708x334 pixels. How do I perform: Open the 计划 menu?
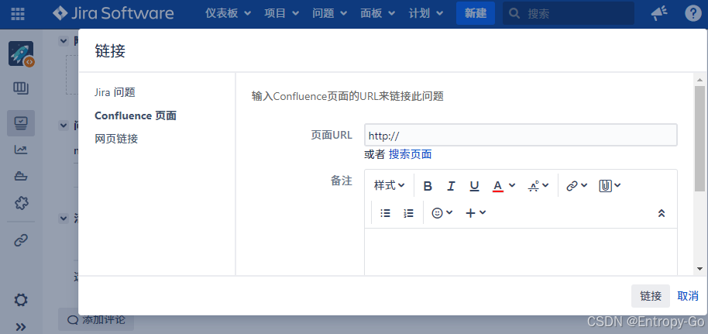(425, 13)
